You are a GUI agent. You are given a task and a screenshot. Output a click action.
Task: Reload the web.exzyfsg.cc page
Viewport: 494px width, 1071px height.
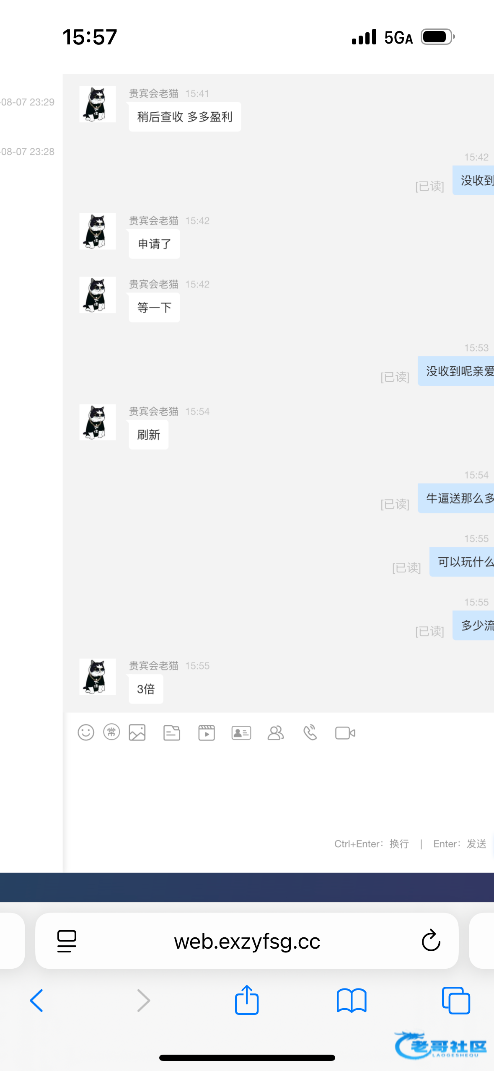[x=431, y=941]
